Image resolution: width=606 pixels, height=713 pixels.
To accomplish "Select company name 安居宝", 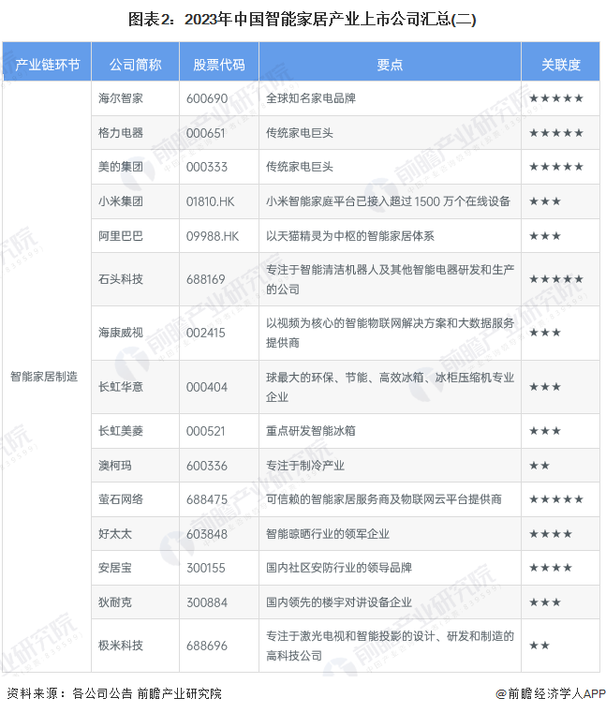I will tap(115, 568).
